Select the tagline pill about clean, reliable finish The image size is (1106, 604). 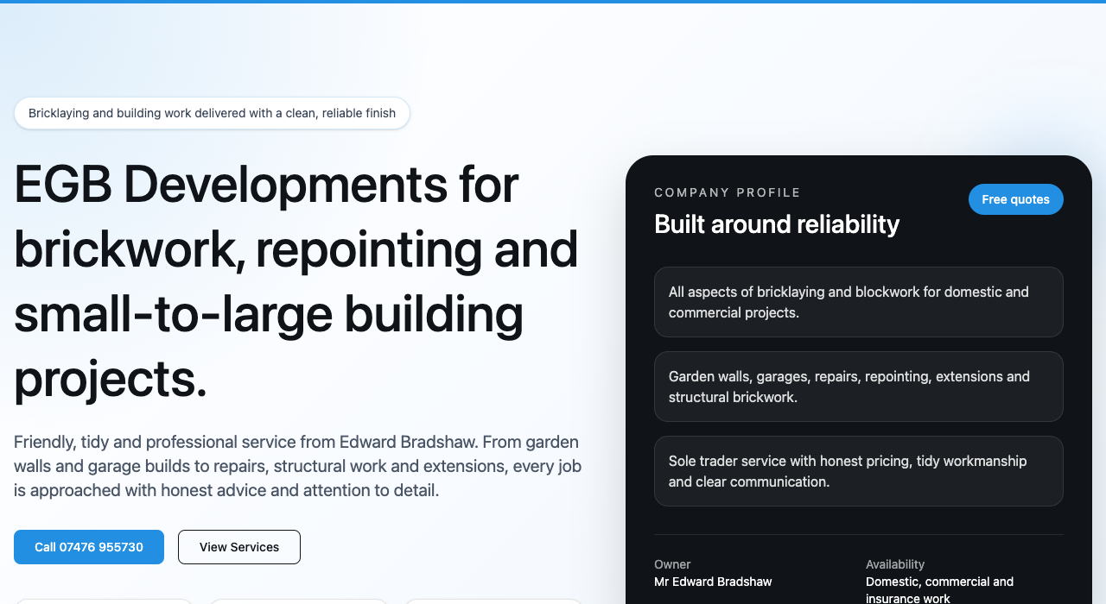[x=212, y=113]
